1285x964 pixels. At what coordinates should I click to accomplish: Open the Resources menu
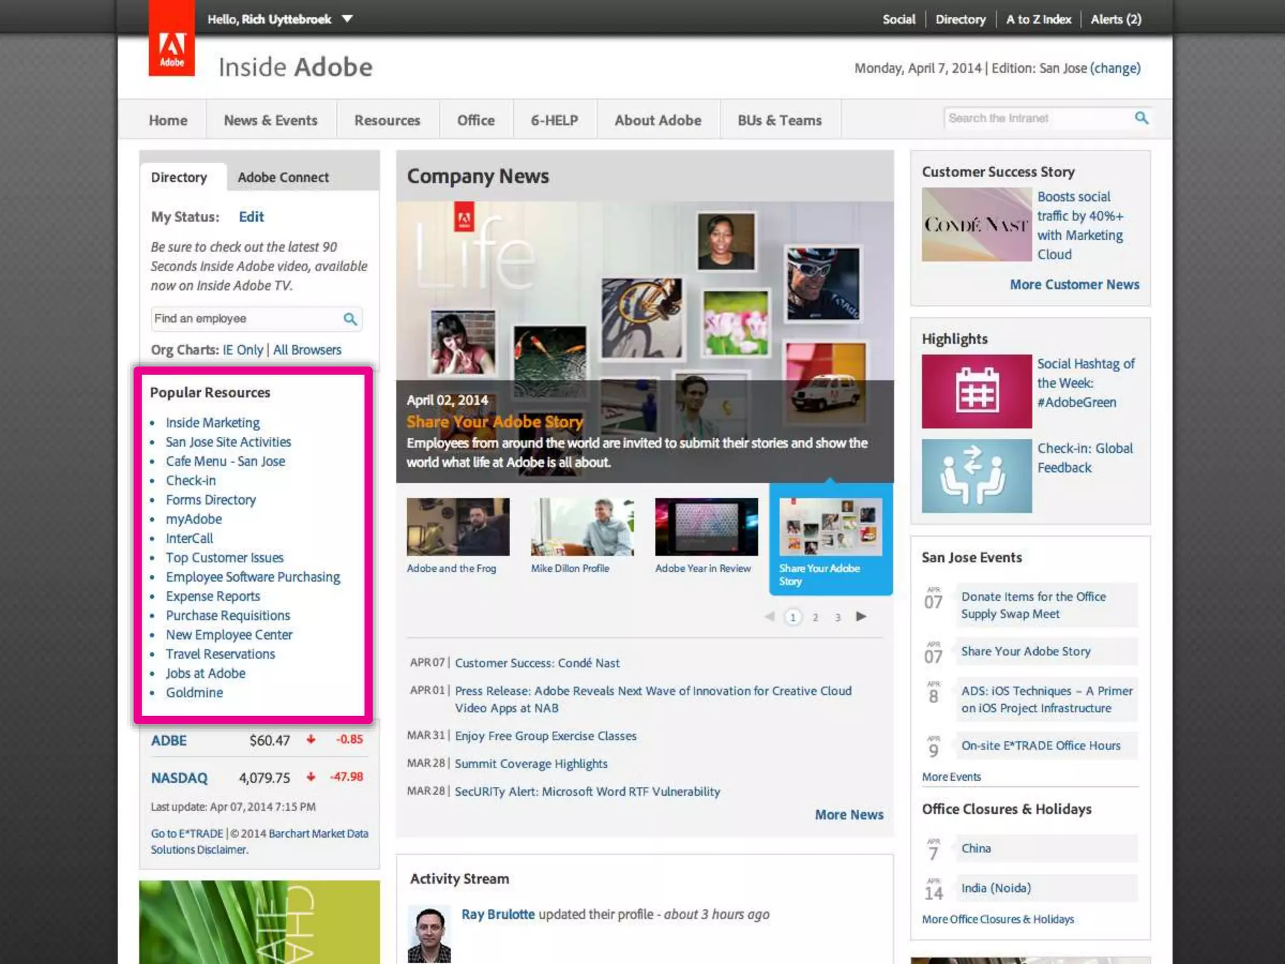coord(387,120)
